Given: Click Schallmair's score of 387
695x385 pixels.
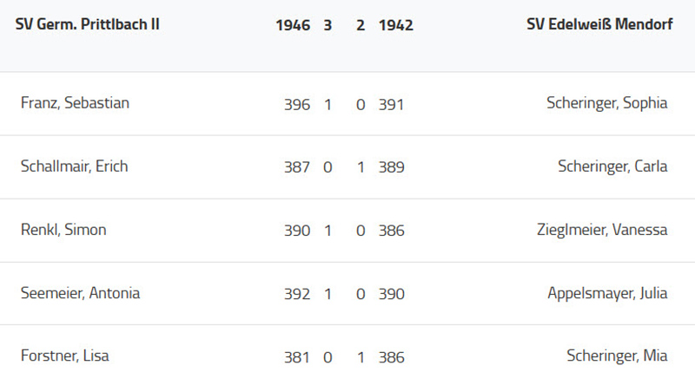Looking at the screenshot, I should click(296, 167).
